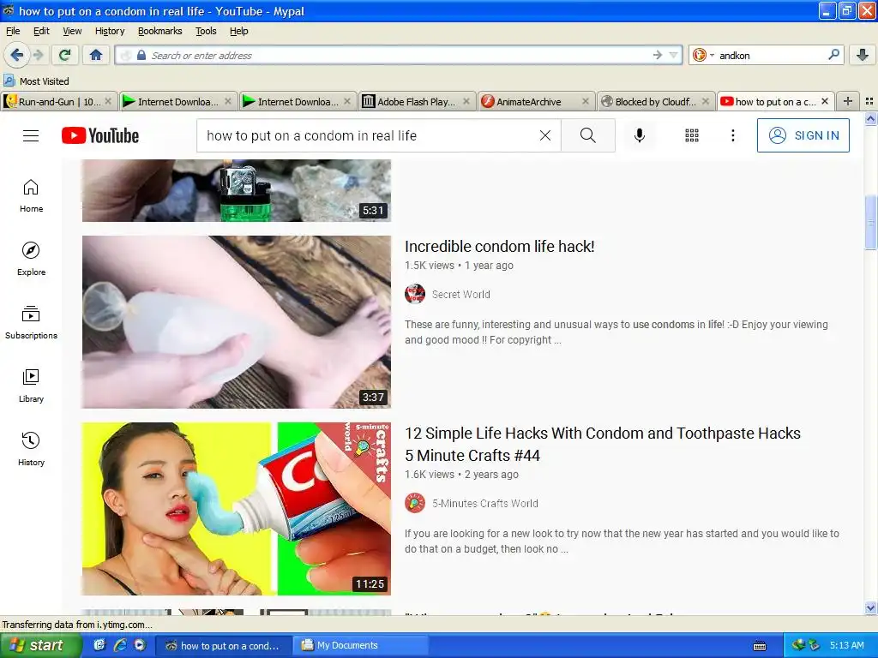Open the list all tabs button

point(869,101)
